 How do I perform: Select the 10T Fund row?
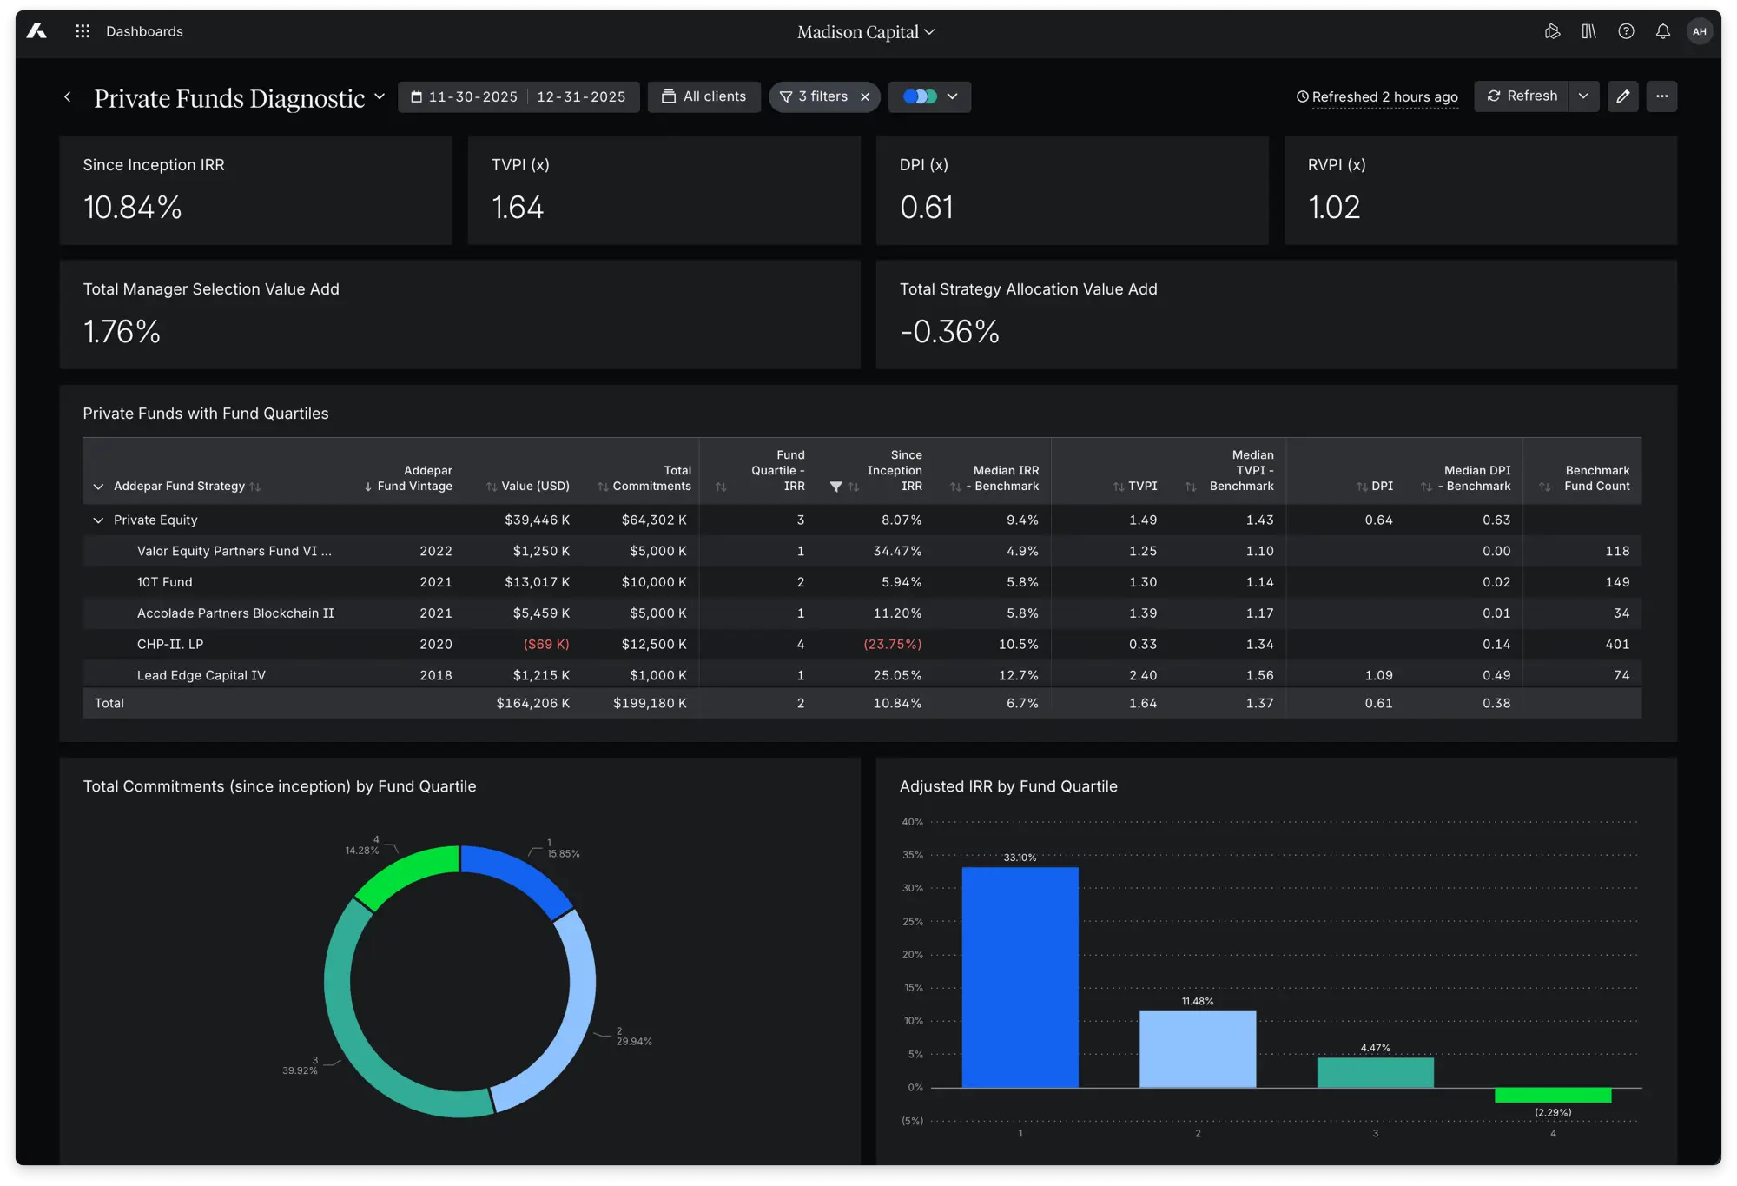tap(862, 582)
